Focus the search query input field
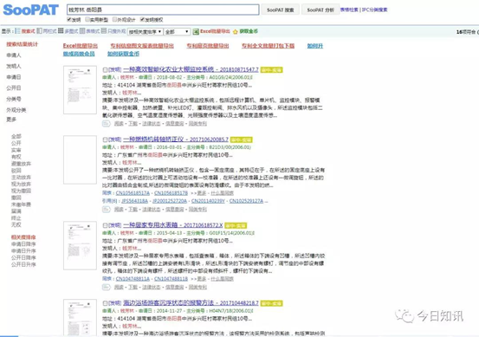 [x=163, y=10]
